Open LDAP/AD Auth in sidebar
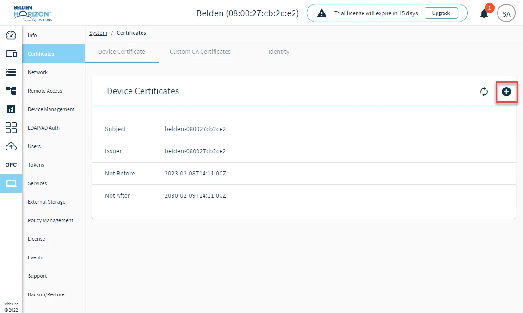This screenshot has height=313, width=523. click(x=53, y=128)
